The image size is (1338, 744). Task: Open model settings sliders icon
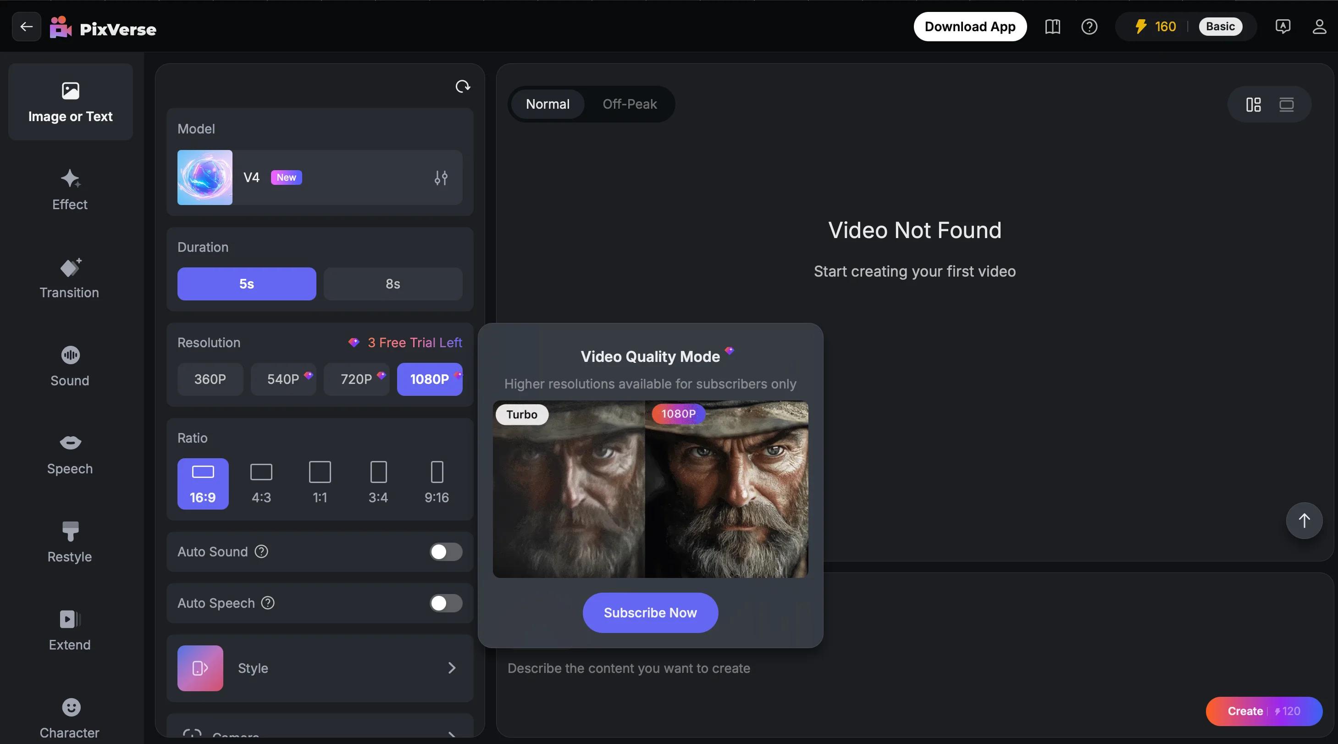[x=441, y=178]
